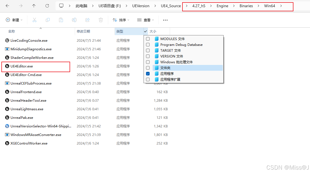The width and height of the screenshot is (310, 173).
Task: Open the 新建 dropdown menu
Action: [x=14, y=20]
